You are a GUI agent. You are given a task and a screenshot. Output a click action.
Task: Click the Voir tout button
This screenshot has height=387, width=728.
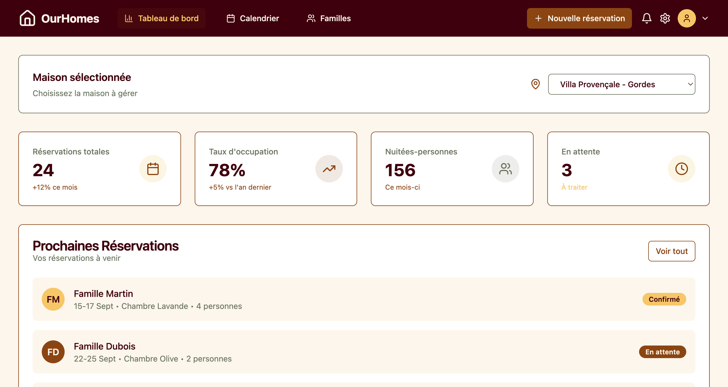[x=672, y=251]
